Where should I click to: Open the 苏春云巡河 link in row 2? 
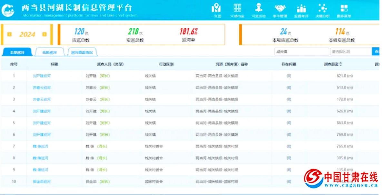coord(42,88)
